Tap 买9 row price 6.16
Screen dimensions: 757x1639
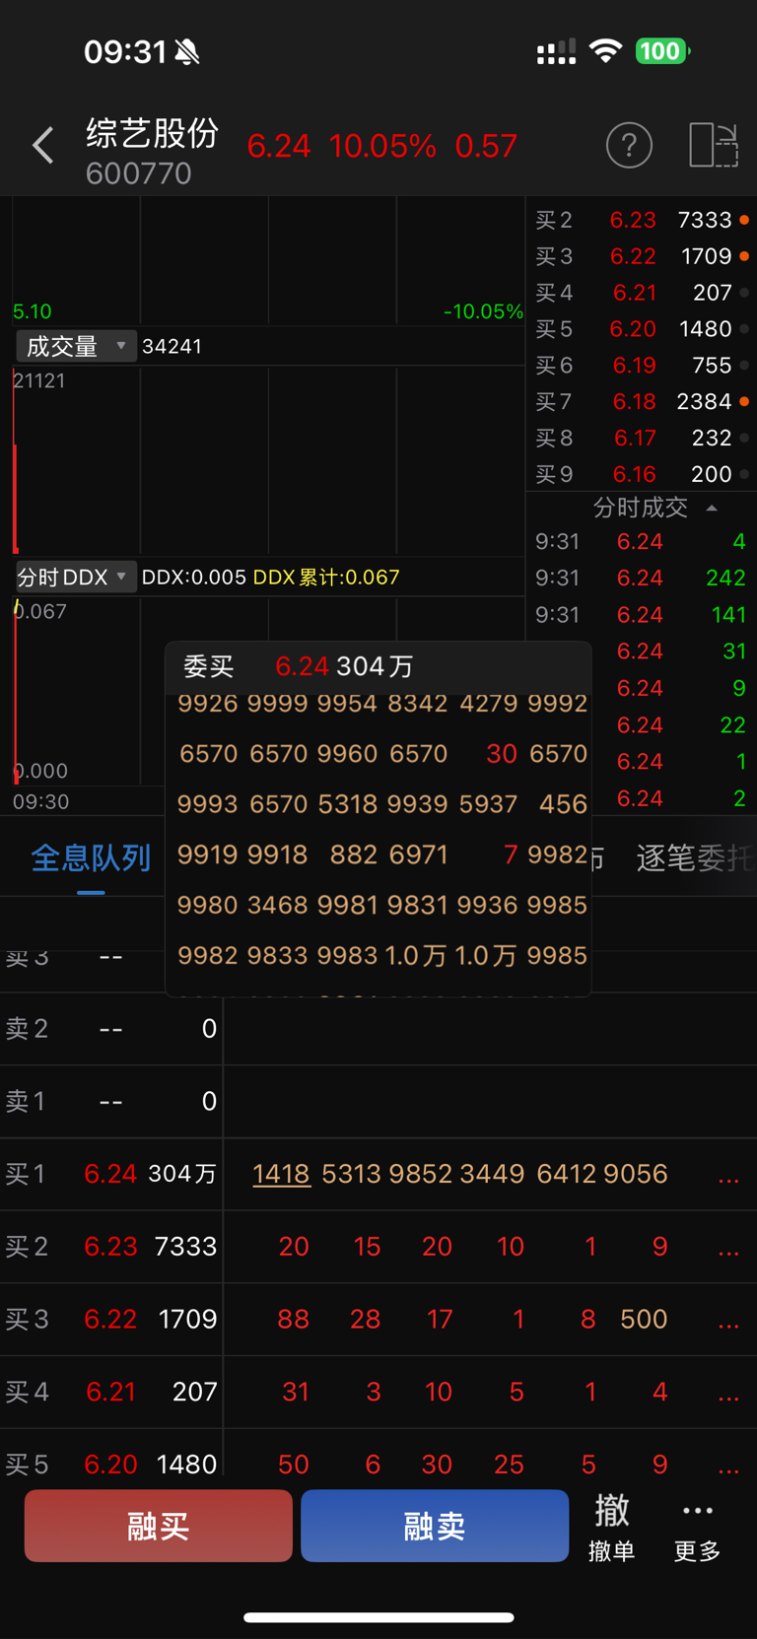coord(634,474)
